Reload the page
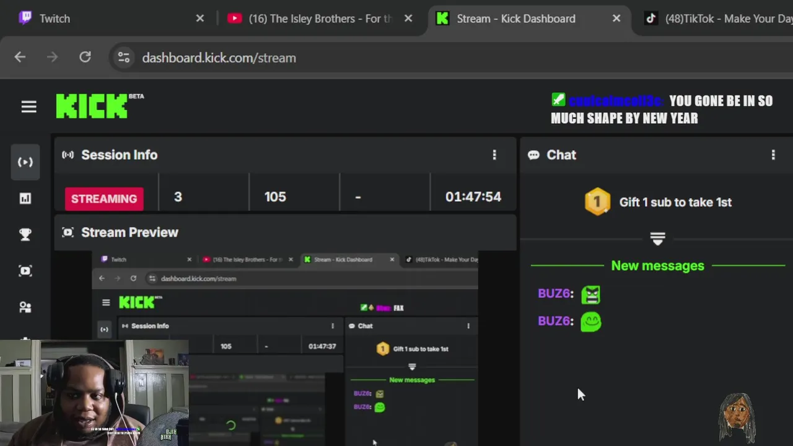 click(x=85, y=58)
